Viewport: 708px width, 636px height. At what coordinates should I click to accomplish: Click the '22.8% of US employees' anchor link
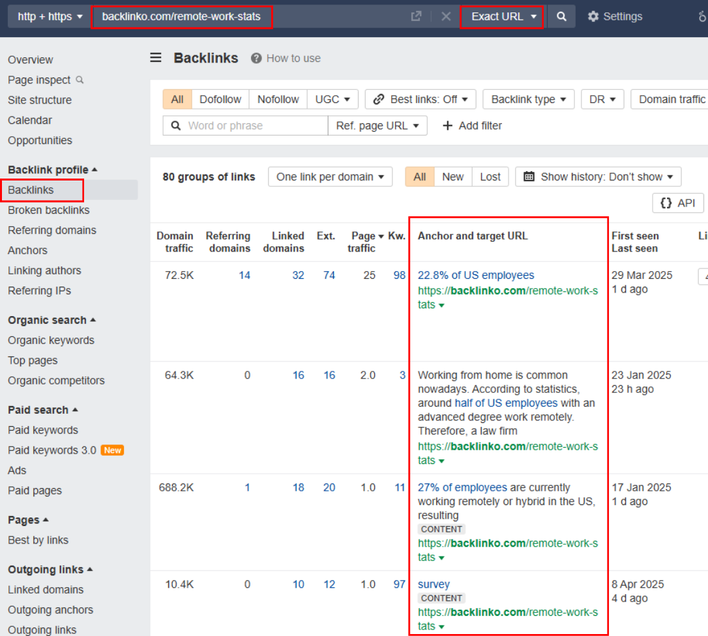tap(476, 276)
